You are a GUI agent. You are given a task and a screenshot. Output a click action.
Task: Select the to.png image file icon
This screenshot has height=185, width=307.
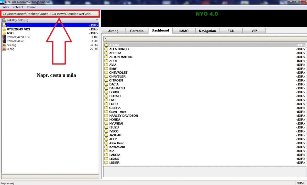[x=4, y=49]
